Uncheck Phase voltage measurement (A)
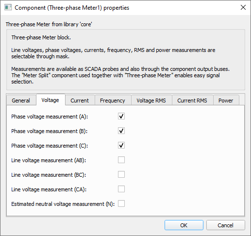This screenshot has width=251, height=236. click(121, 116)
